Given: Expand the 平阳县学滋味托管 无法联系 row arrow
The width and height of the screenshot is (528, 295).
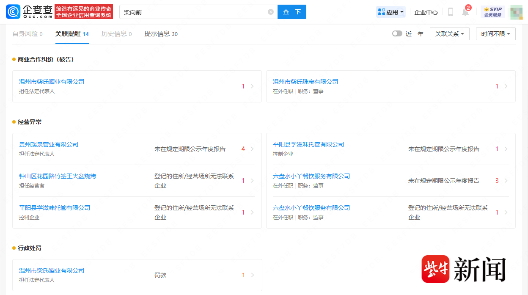Looking at the screenshot, I should point(252,212).
